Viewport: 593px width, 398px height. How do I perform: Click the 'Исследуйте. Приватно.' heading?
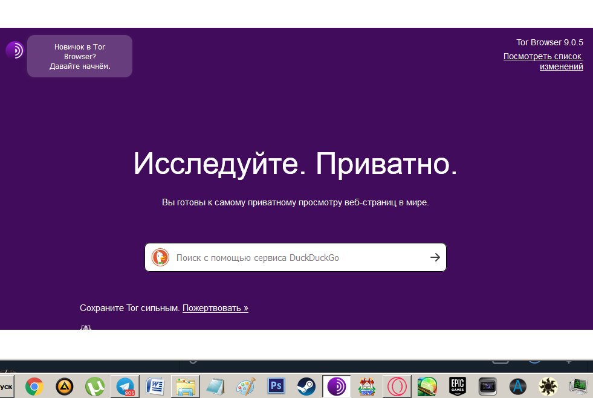[x=296, y=164]
